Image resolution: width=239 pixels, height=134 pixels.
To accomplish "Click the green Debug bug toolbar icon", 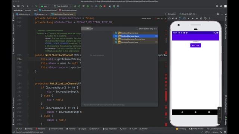I will tap(88, 6).
